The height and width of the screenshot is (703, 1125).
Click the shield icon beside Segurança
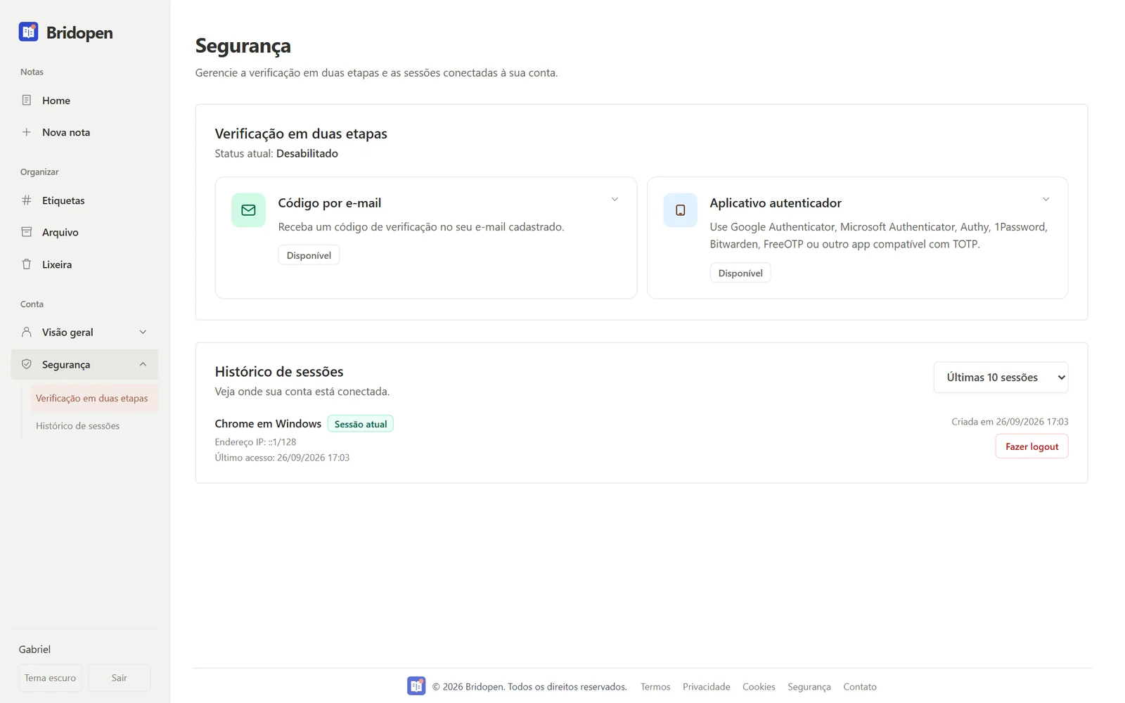click(x=27, y=364)
